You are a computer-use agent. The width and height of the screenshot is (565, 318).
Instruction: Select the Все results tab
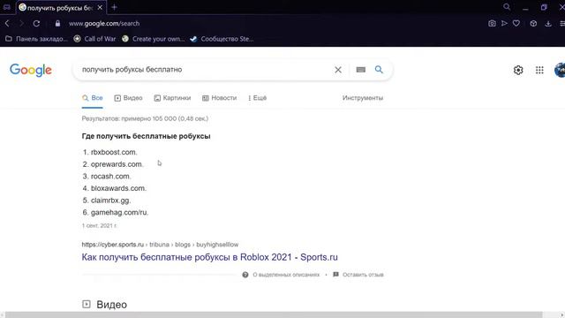[x=93, y=98]
